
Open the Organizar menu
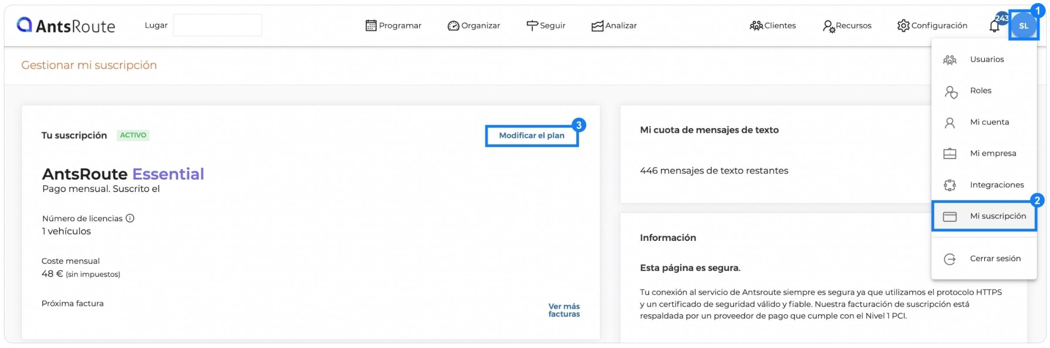474,26
